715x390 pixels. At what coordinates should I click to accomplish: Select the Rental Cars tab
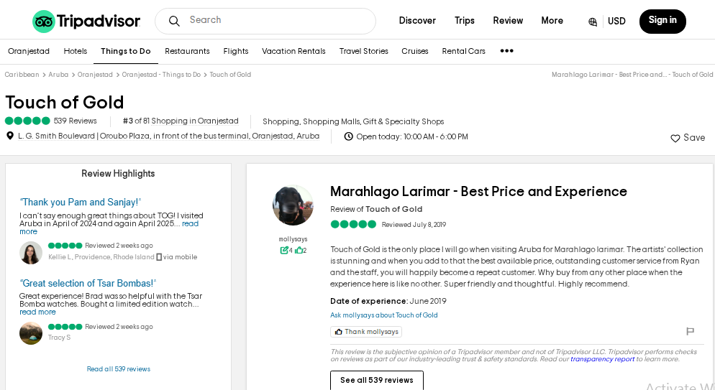463,51
